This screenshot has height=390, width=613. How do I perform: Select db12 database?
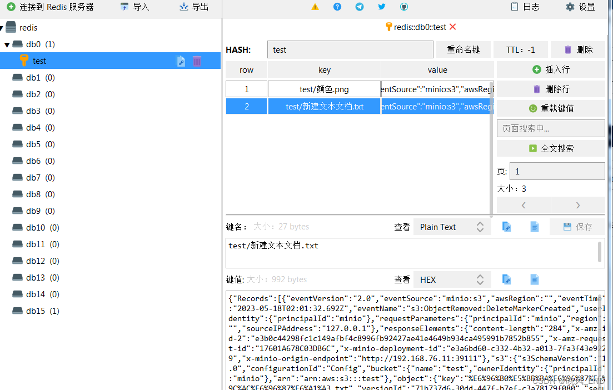coord(36,261)
